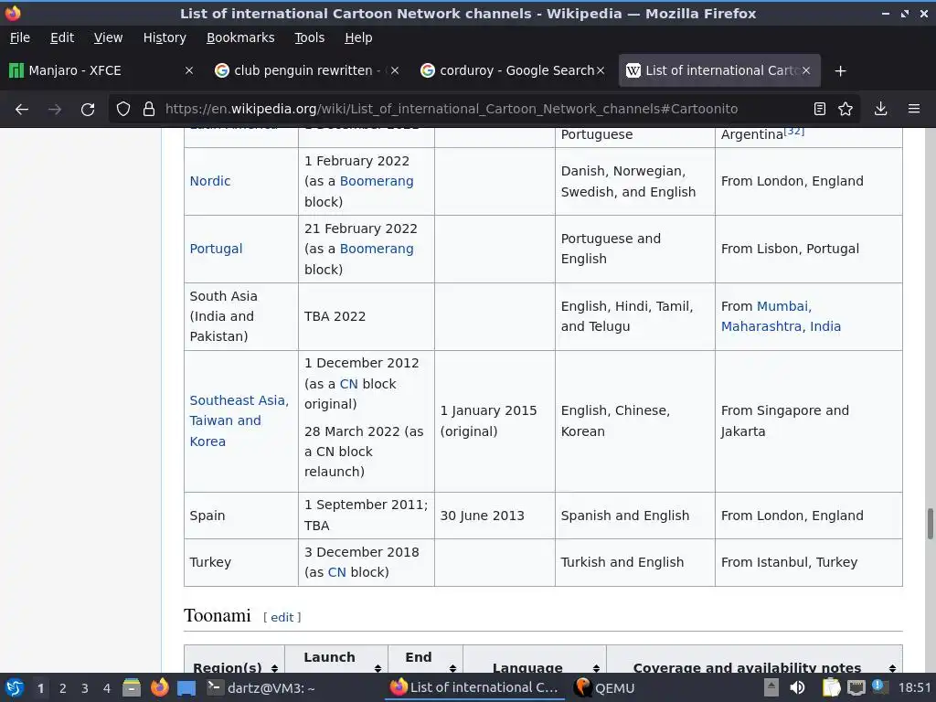Open the View menu
The height and width of the screenshot is (702, 936).
coord(108,37)
